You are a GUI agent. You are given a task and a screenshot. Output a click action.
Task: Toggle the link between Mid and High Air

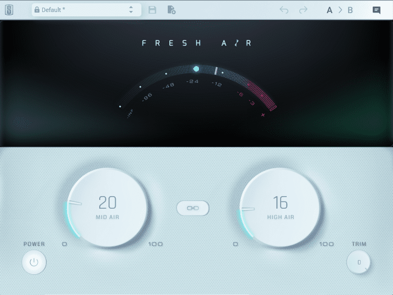click(x=193, y=208)
